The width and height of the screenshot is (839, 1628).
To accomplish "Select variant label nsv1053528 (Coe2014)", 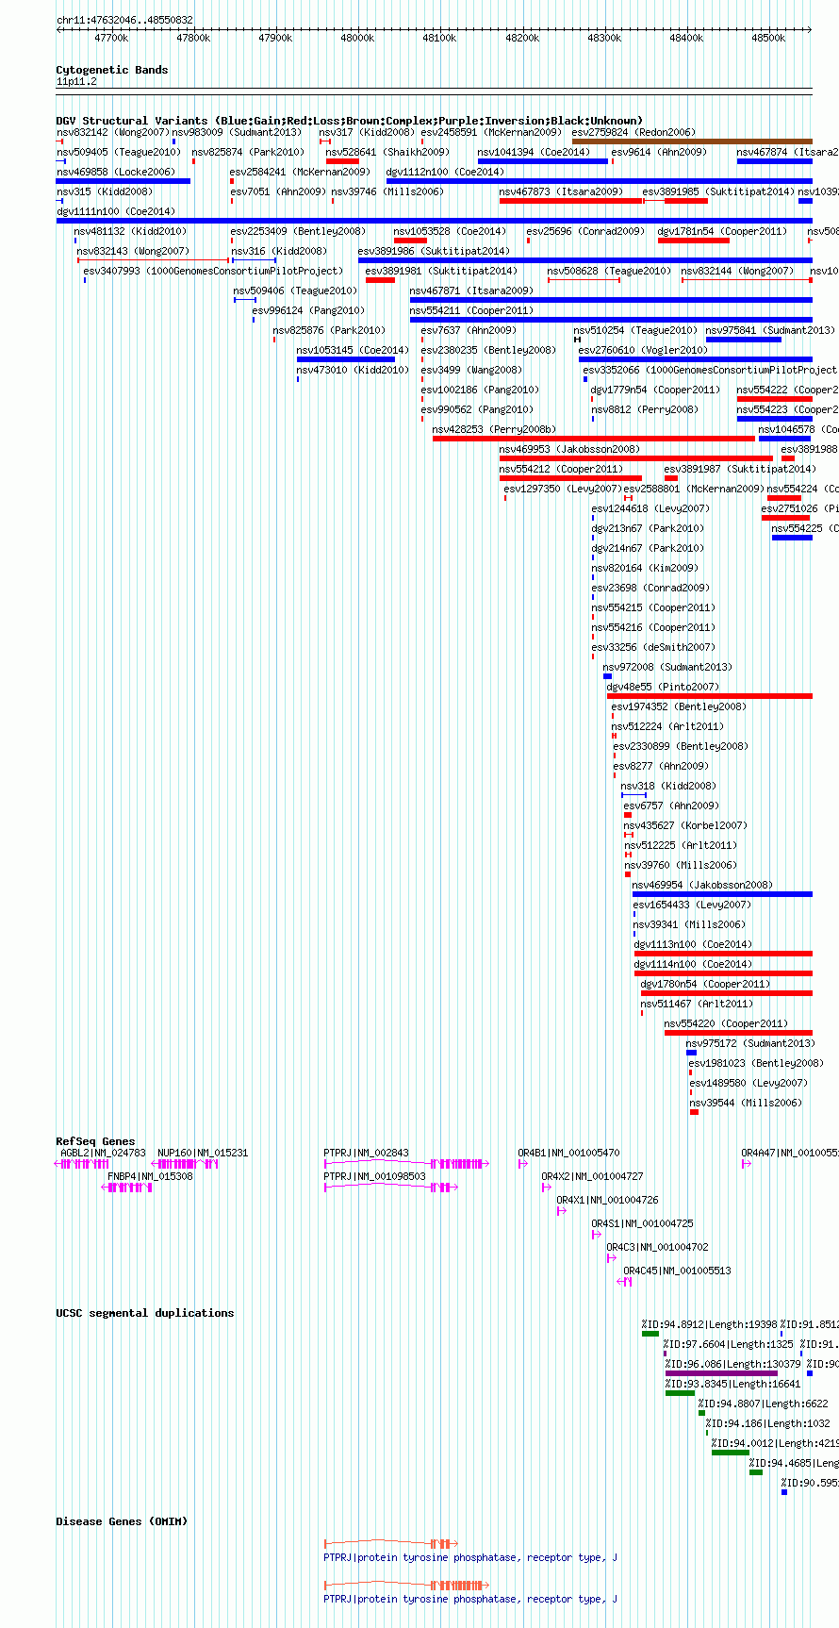I will (450, 232).
